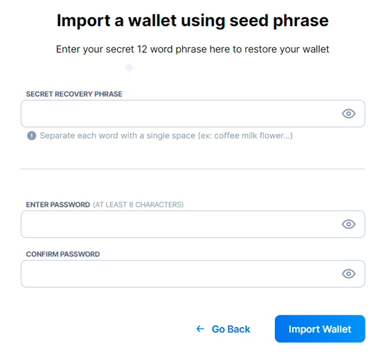Image resolution: width=376 pixels, height=356 pixels.
Task: Click the "(AT LEAST 8 CHARACTERS)" hint text
Action: [138, 205]
